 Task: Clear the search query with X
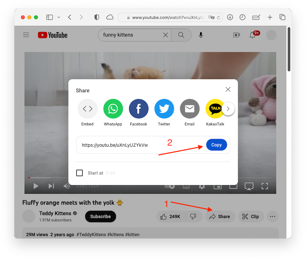166,35
